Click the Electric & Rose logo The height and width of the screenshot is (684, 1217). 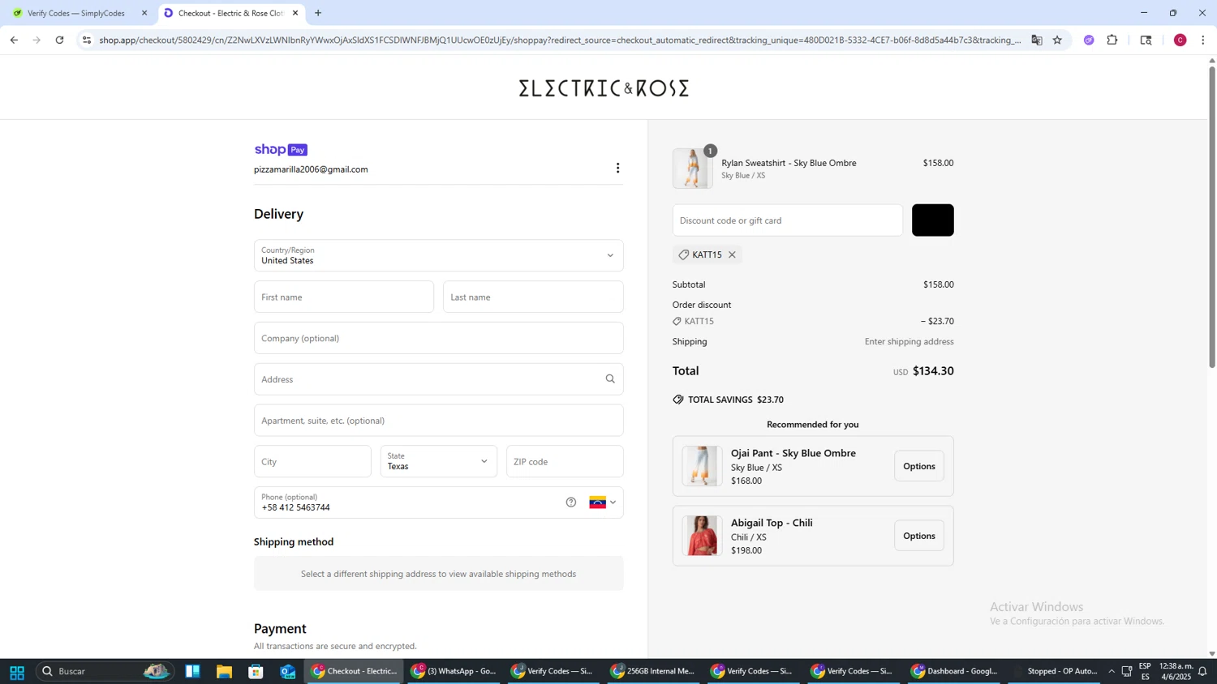click(604, 88)
